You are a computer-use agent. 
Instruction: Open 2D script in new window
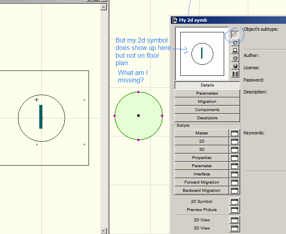point(234,141)
